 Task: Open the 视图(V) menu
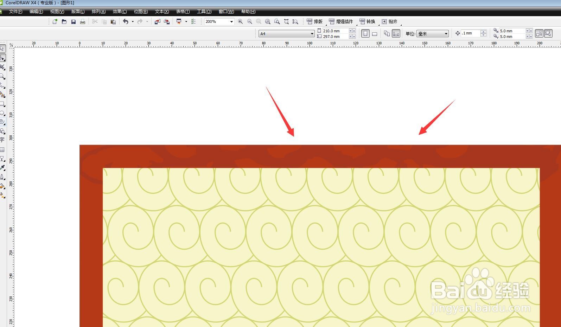tap(57, 12)
